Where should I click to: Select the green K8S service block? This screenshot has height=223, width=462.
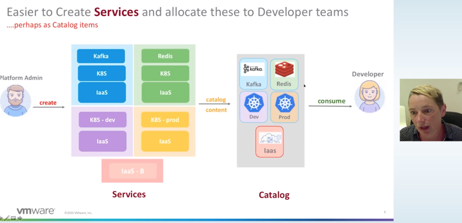165,73
